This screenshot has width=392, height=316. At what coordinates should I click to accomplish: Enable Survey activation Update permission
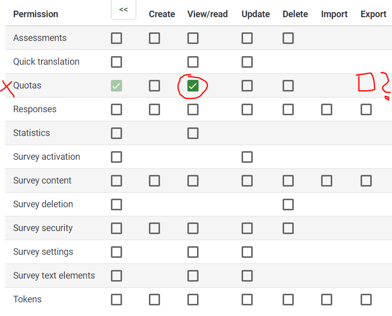247,157
